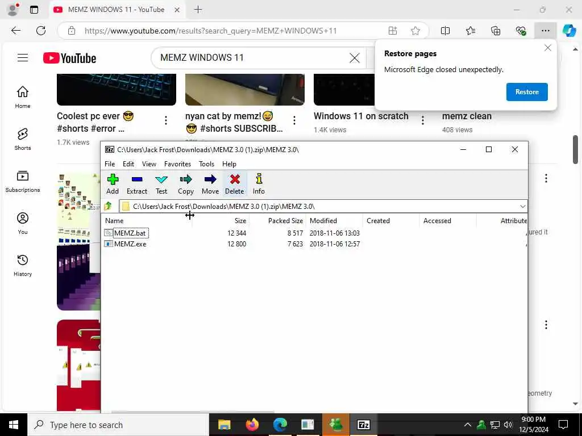Open Edge Settings and more menu
This screenshot has height=436, width=582.
point(545,31)
